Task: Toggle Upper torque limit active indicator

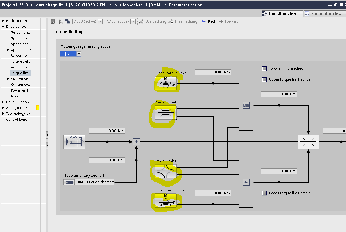Action: (264, 79)
